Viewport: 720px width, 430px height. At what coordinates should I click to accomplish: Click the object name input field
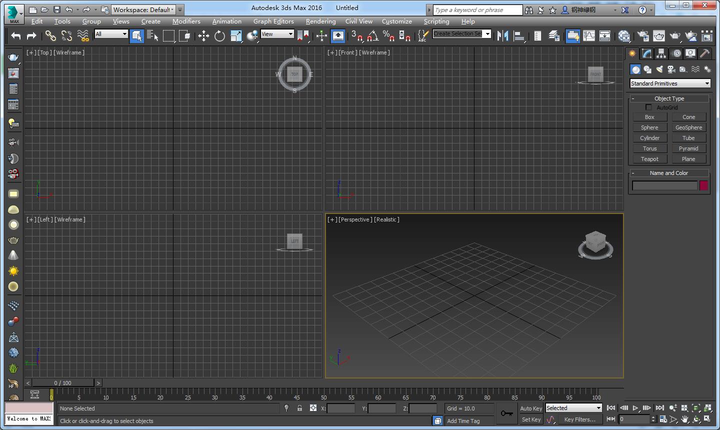664,185
